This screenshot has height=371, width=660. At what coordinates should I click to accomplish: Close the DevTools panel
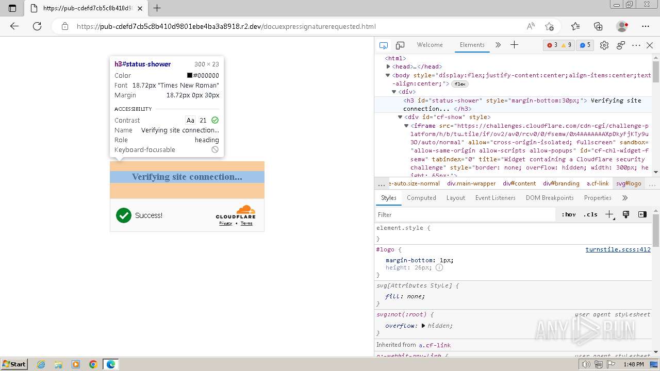[x=650, y=45]
